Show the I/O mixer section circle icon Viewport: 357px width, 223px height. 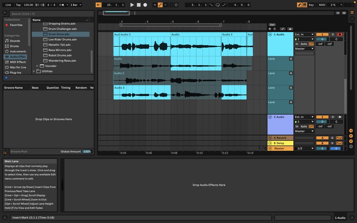tap(351, 131)
